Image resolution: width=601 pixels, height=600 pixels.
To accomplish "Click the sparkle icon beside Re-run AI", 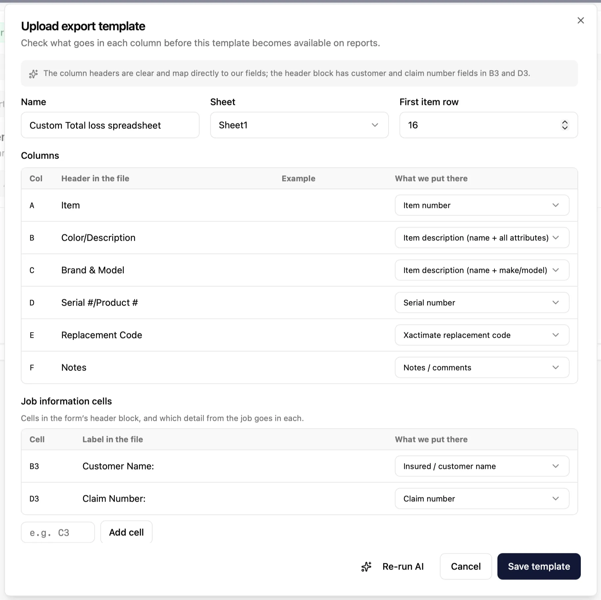I will point(366,567).
